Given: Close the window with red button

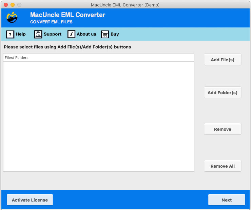Looking at the screenshot, I should click(x=6, y=5).
